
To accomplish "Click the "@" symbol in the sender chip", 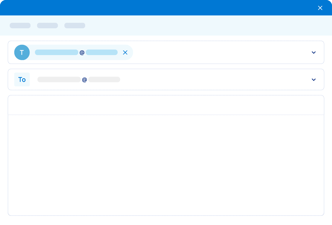I will (x=82, y=53).
